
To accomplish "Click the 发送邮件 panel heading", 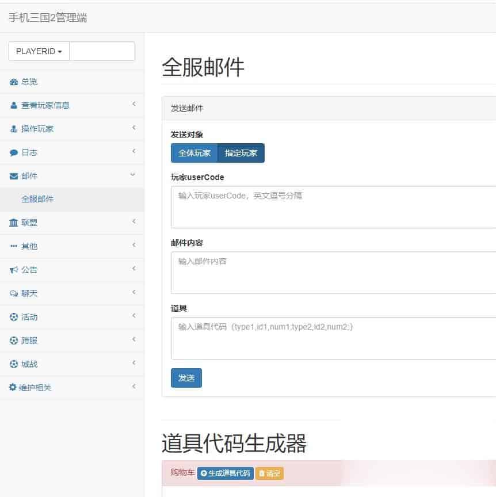I will (187, 108).
